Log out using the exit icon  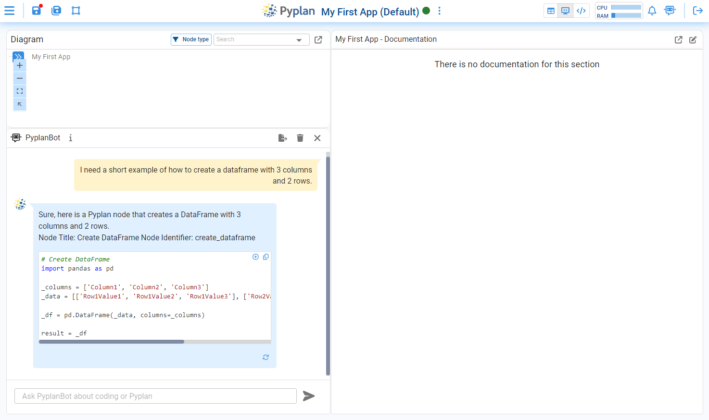pos(698,11)
